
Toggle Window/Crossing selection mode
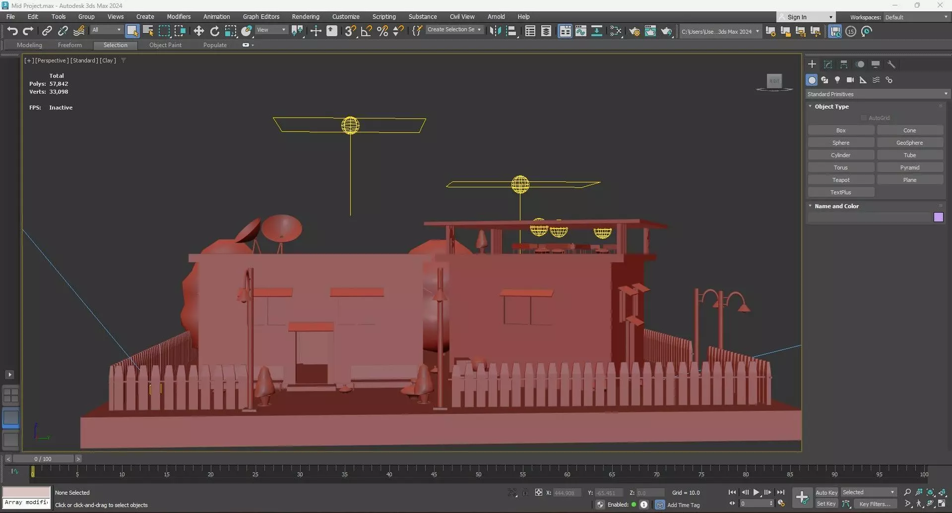pyautogui.click(x=180, y=31)
